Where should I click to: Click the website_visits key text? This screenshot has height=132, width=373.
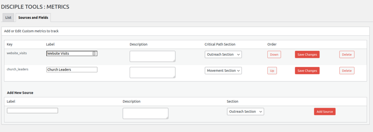coord(17,53)
